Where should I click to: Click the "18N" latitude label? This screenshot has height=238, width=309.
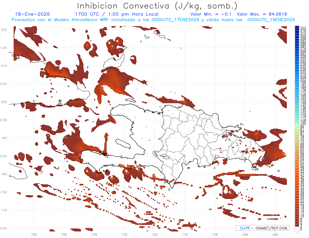tap(4, 174)
